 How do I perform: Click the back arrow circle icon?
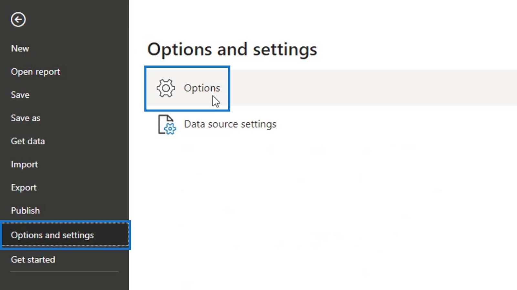18,20
